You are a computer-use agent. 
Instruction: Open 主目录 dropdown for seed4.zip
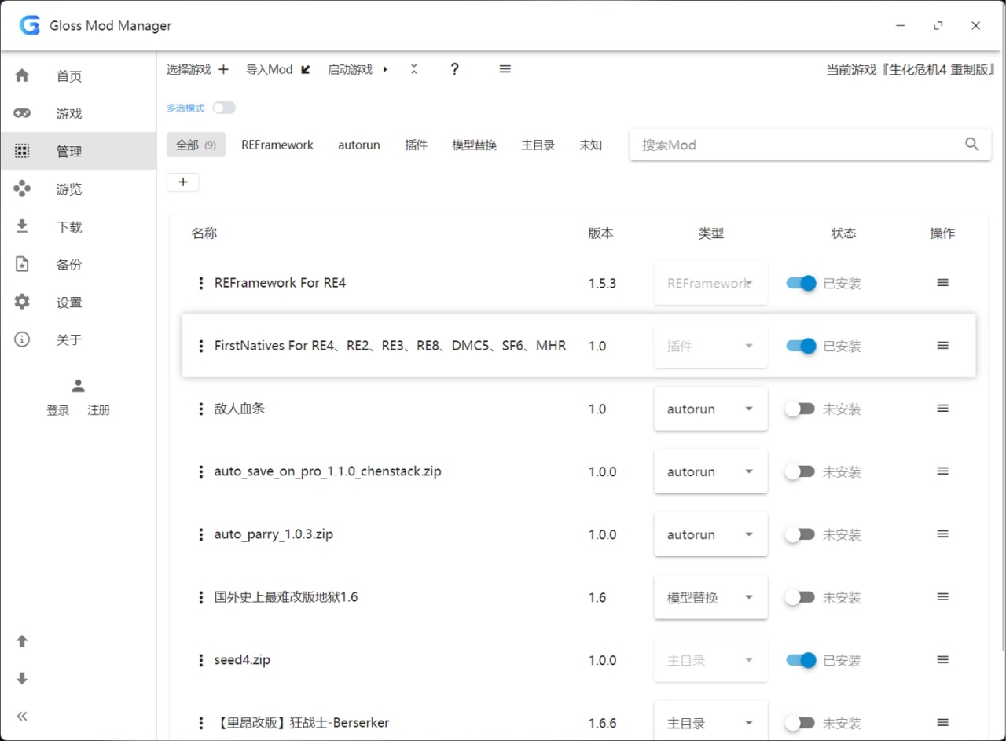tap(710, 660)
